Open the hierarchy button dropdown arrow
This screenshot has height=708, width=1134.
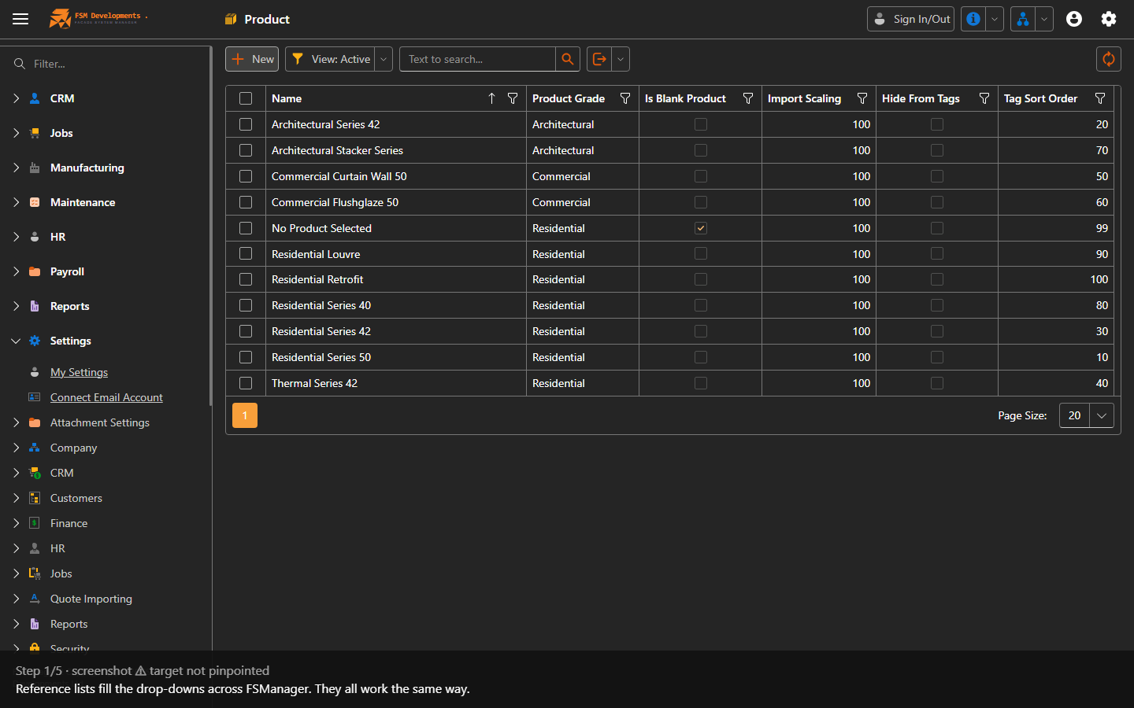click(1044, 19)
